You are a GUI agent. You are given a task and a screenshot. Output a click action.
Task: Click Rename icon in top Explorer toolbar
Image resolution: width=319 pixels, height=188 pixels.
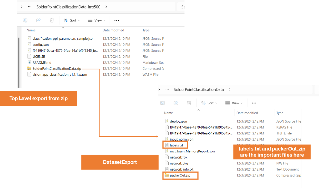[x=25, y=20]
